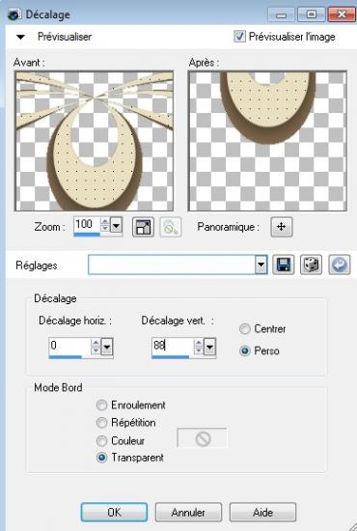Open the Décalage vert. slider dropdown arrow

[x=209, y=347]
